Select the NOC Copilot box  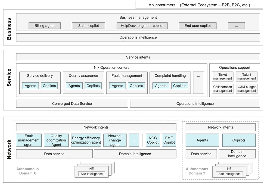point(153,140)
